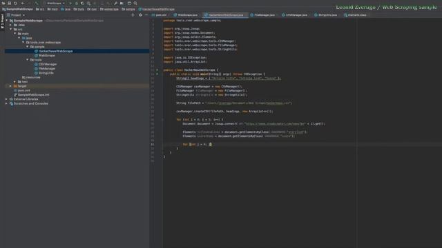This screenshot has width=442, height=248.
Task: Click HackerNewsWebScrape in the navigation breadcrumb
Action: [x=157, y=9]
